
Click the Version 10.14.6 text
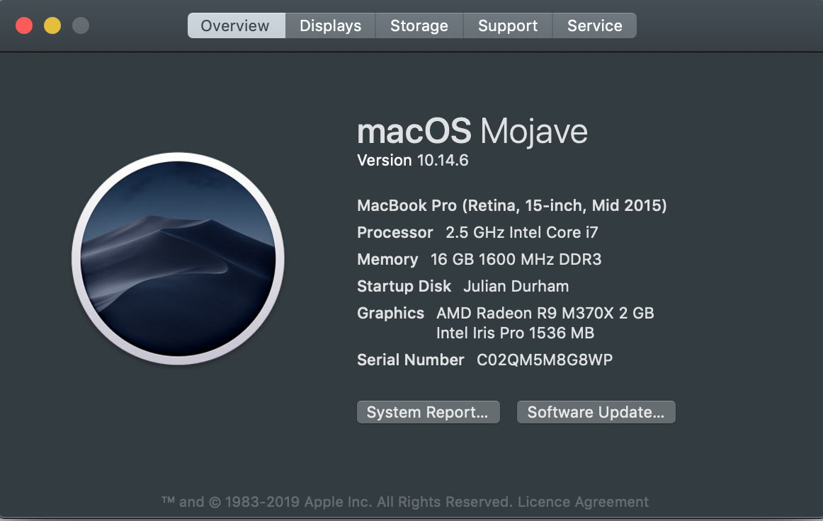click(412, 160)
